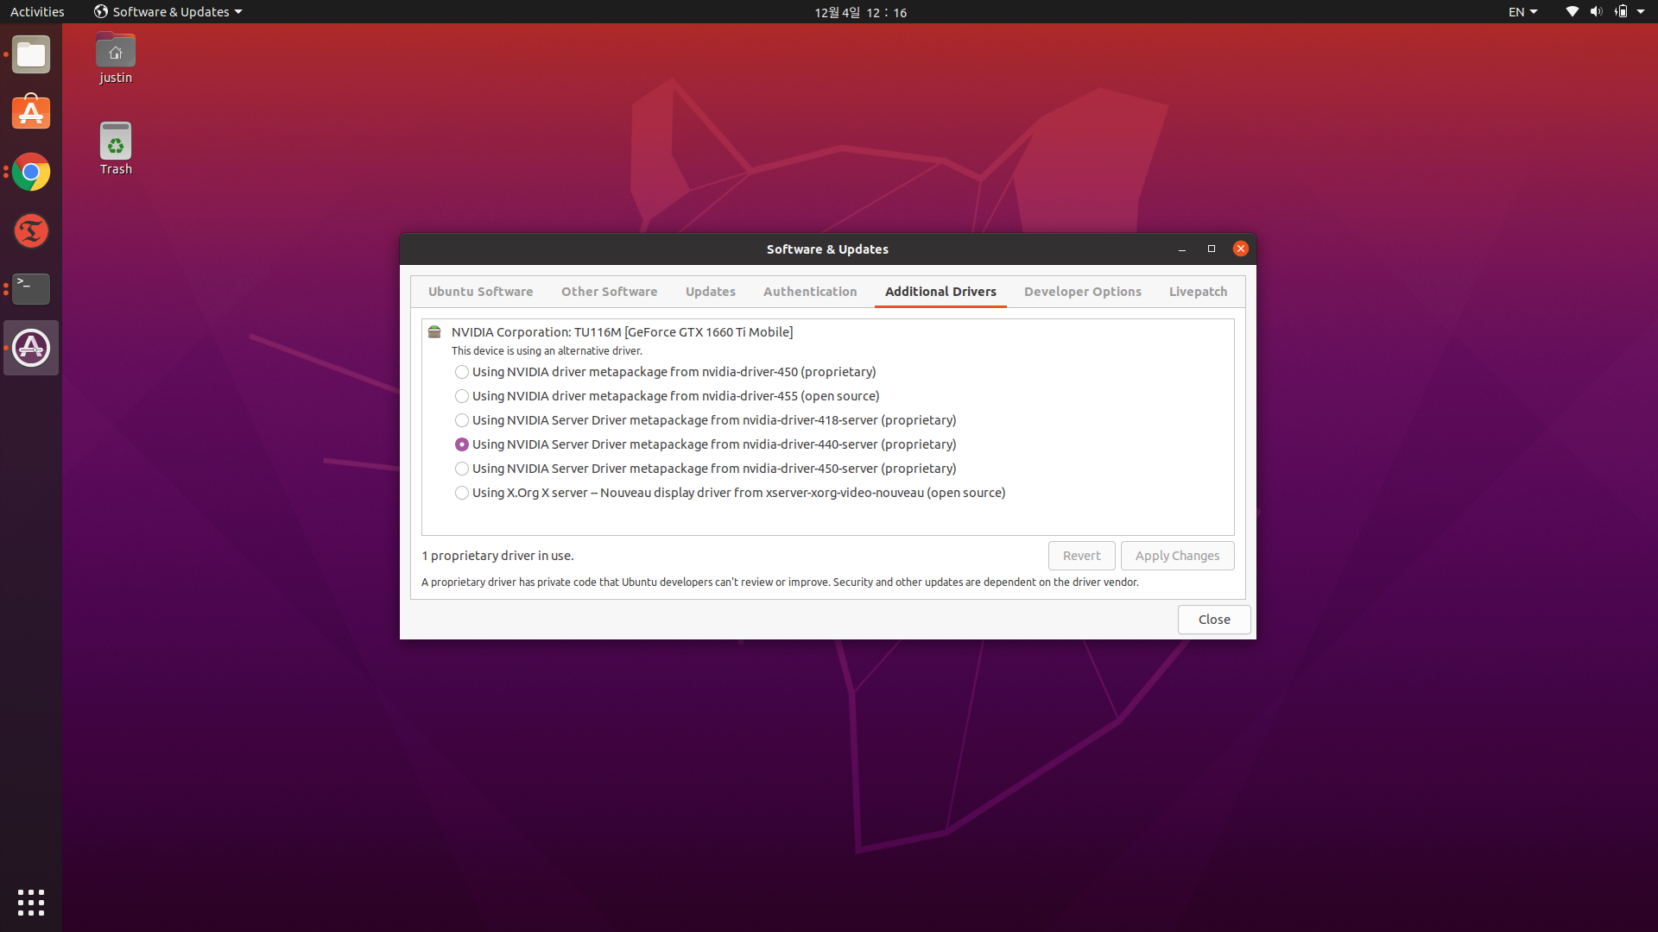Image resolution: width=1658 pixels, height=932 pixels.
Task: Click the Software Updater dock icon
Action: [31, 348]
